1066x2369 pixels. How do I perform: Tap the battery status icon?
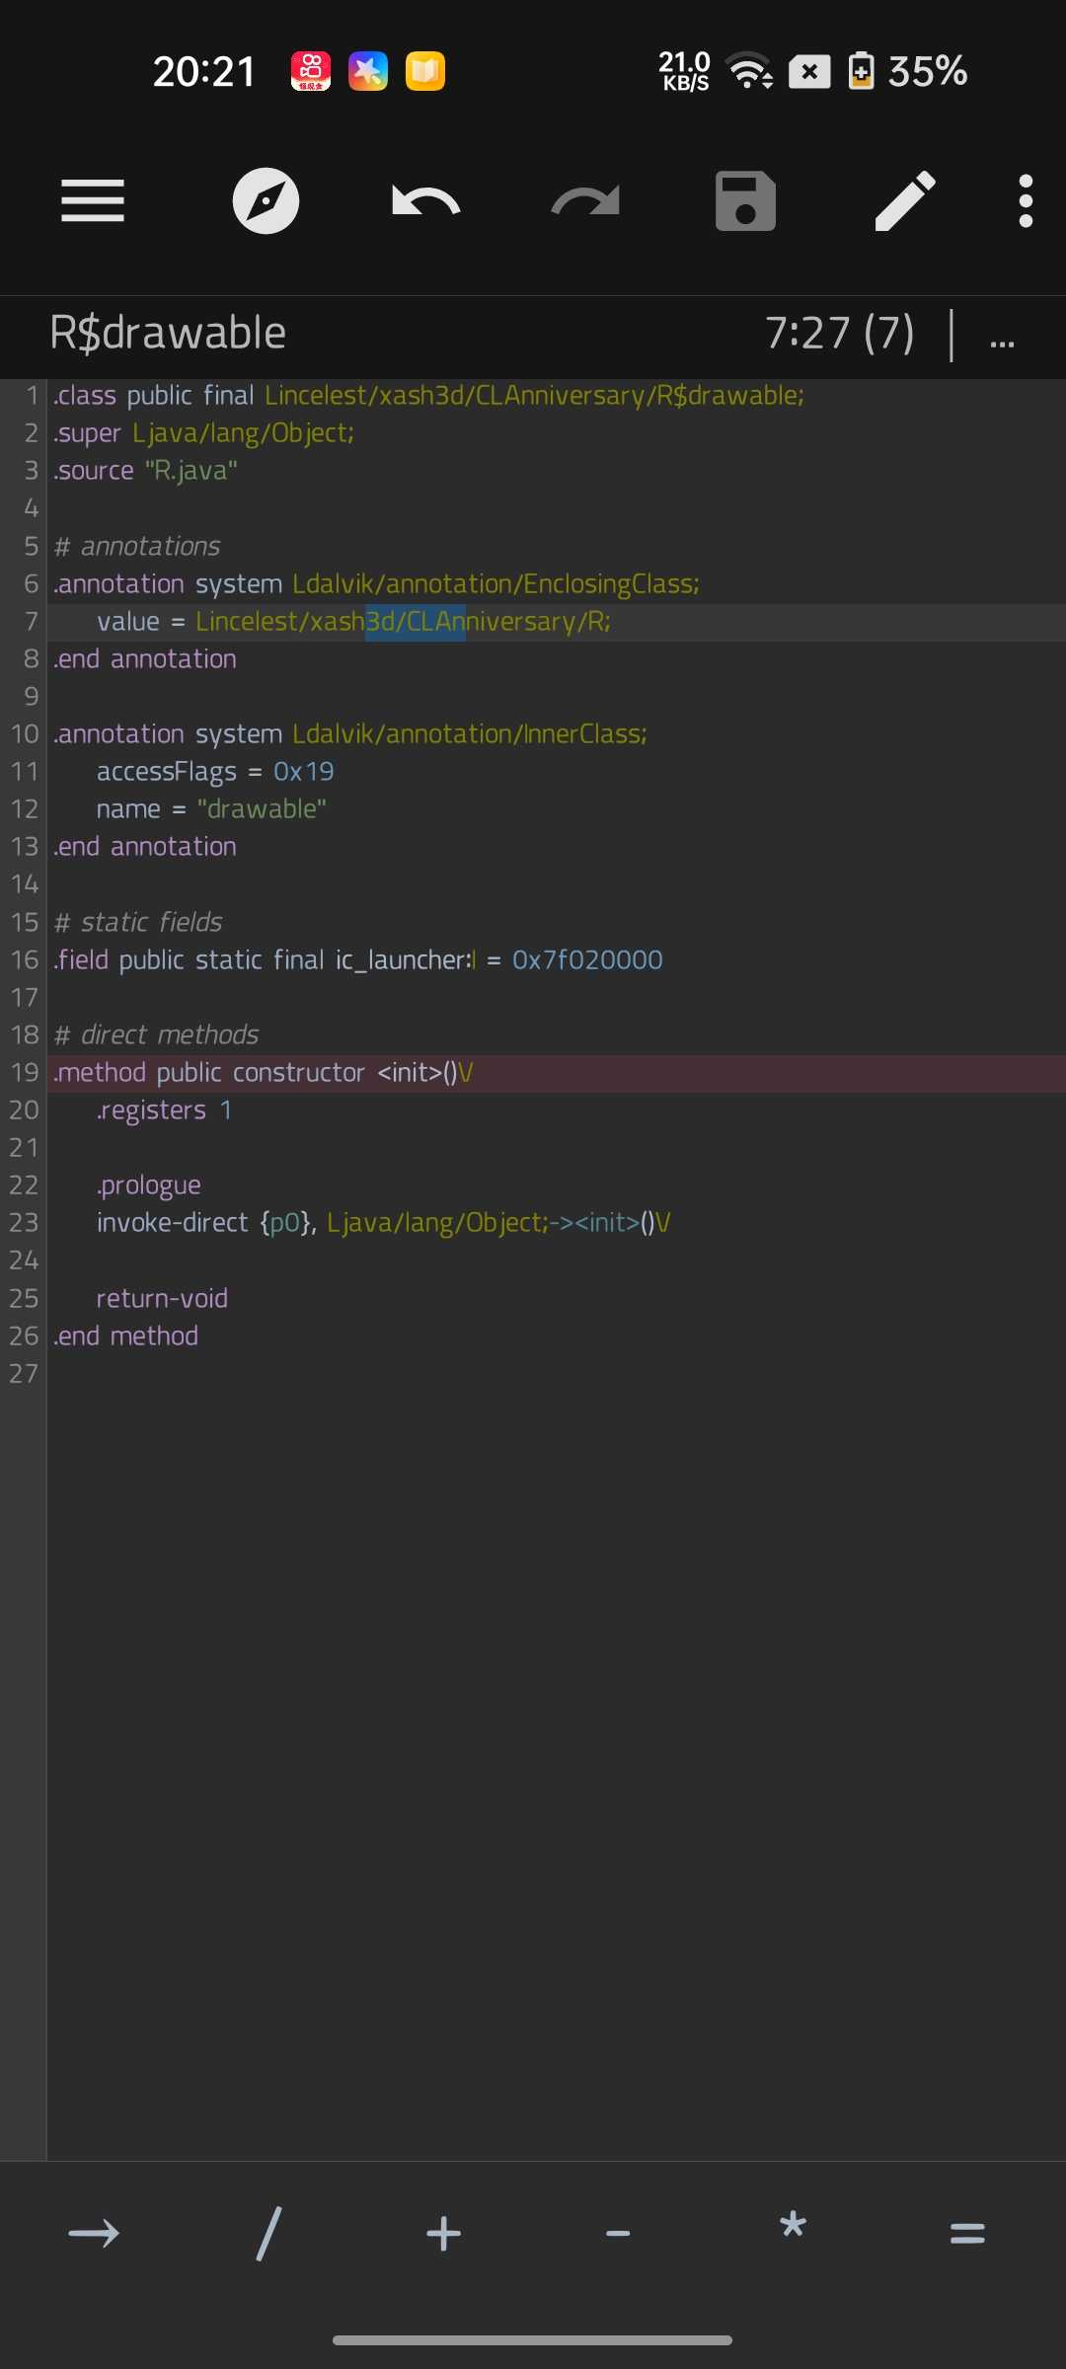click(861, 71)
